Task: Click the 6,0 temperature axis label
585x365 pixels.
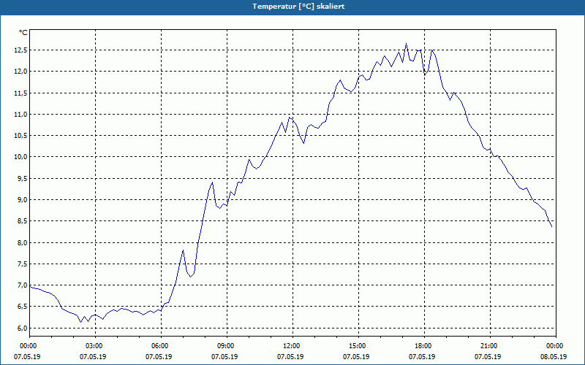Action: click(22, 328)
